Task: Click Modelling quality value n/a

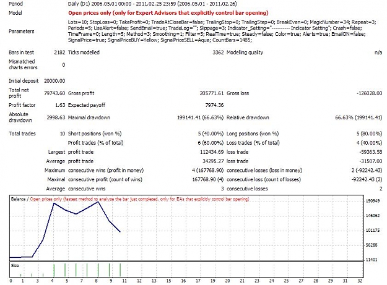Action: (378, 53)
